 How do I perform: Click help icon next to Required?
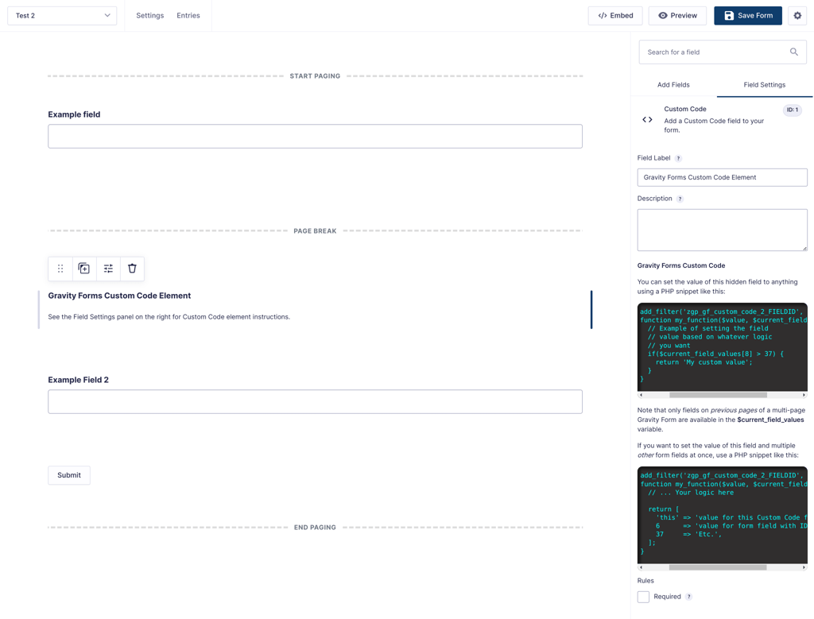click(689, 597)
